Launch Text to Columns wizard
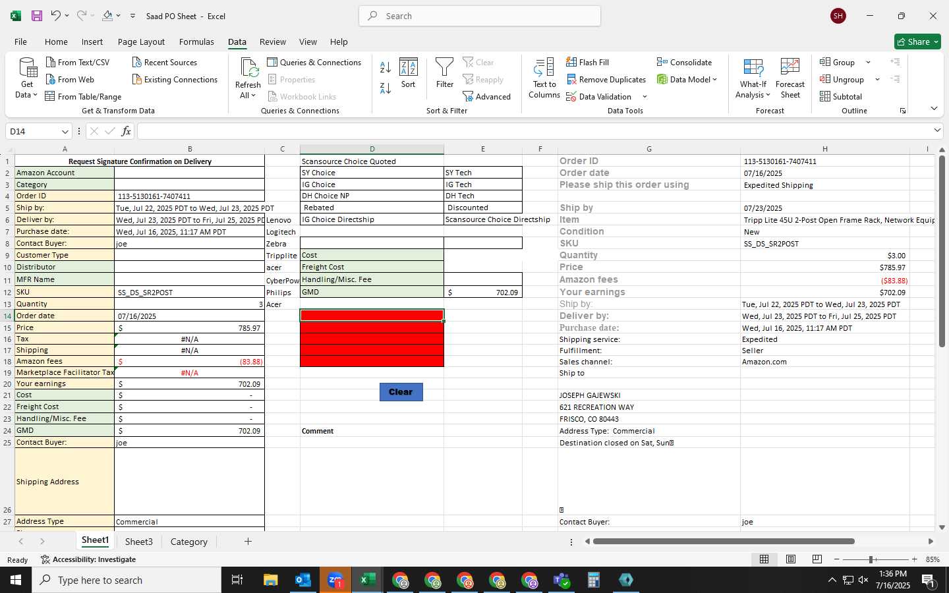The height and width of the screenshot is (593, 949). click(544, 78)
